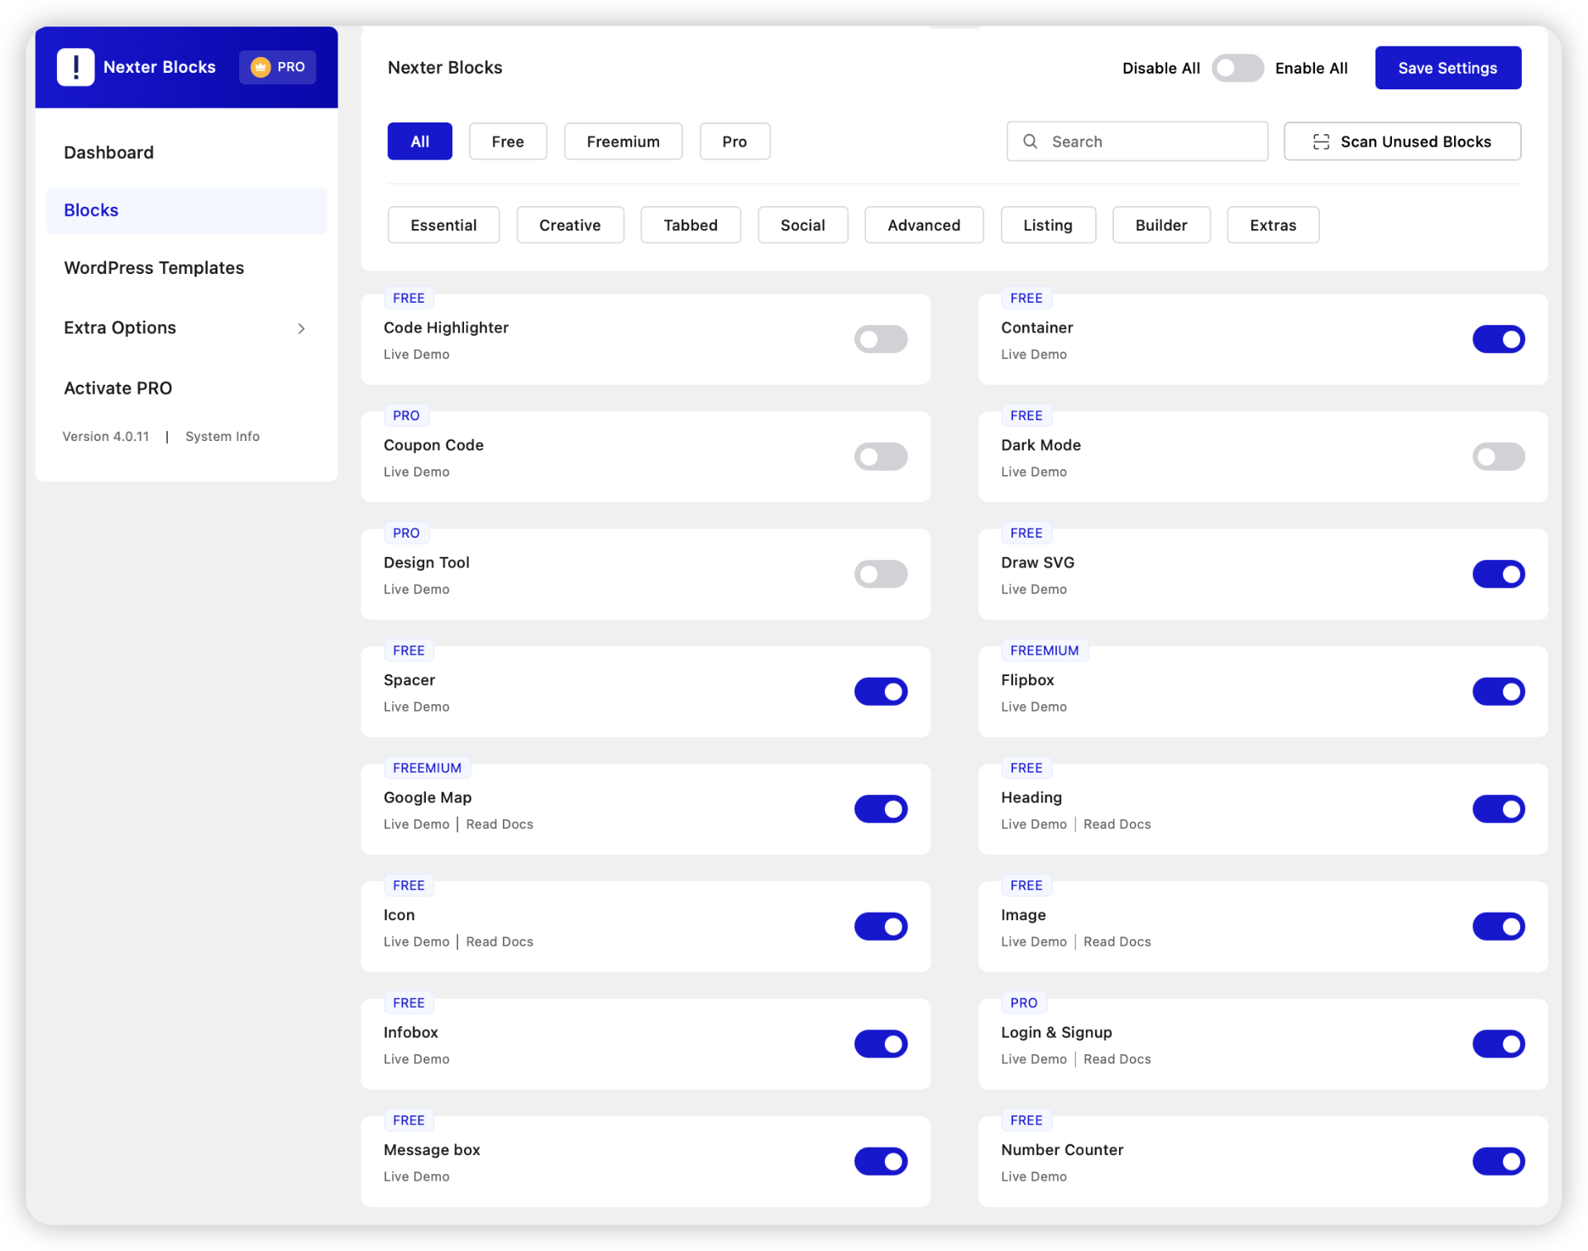Select the Advanced category filter

coord(924,224)
